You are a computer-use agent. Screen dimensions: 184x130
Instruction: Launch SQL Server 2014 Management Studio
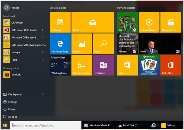tap(25, 45)
